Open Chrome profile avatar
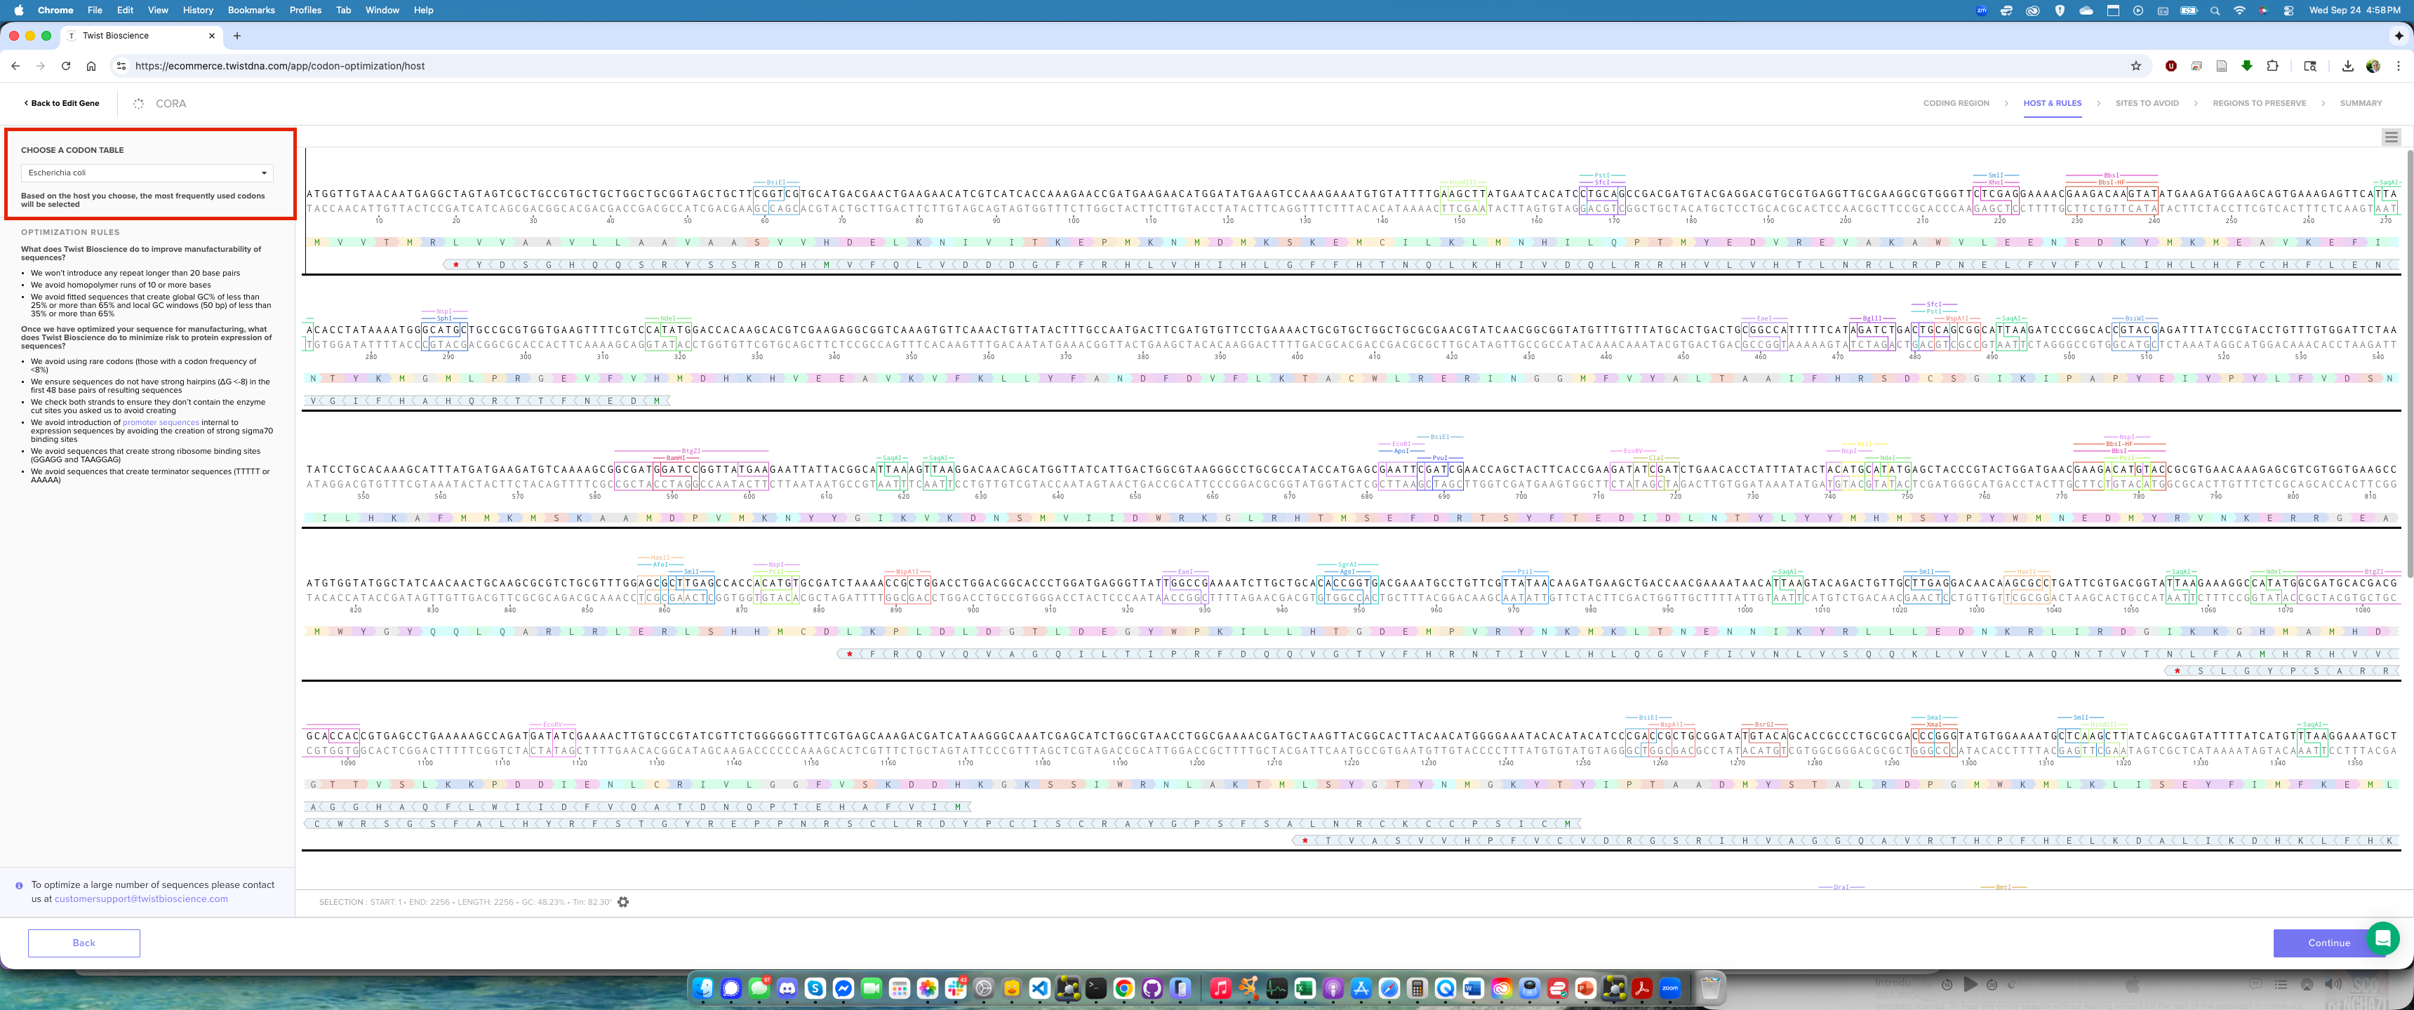Viewport: 2414px width, 1010px height. click(2373, 66)
